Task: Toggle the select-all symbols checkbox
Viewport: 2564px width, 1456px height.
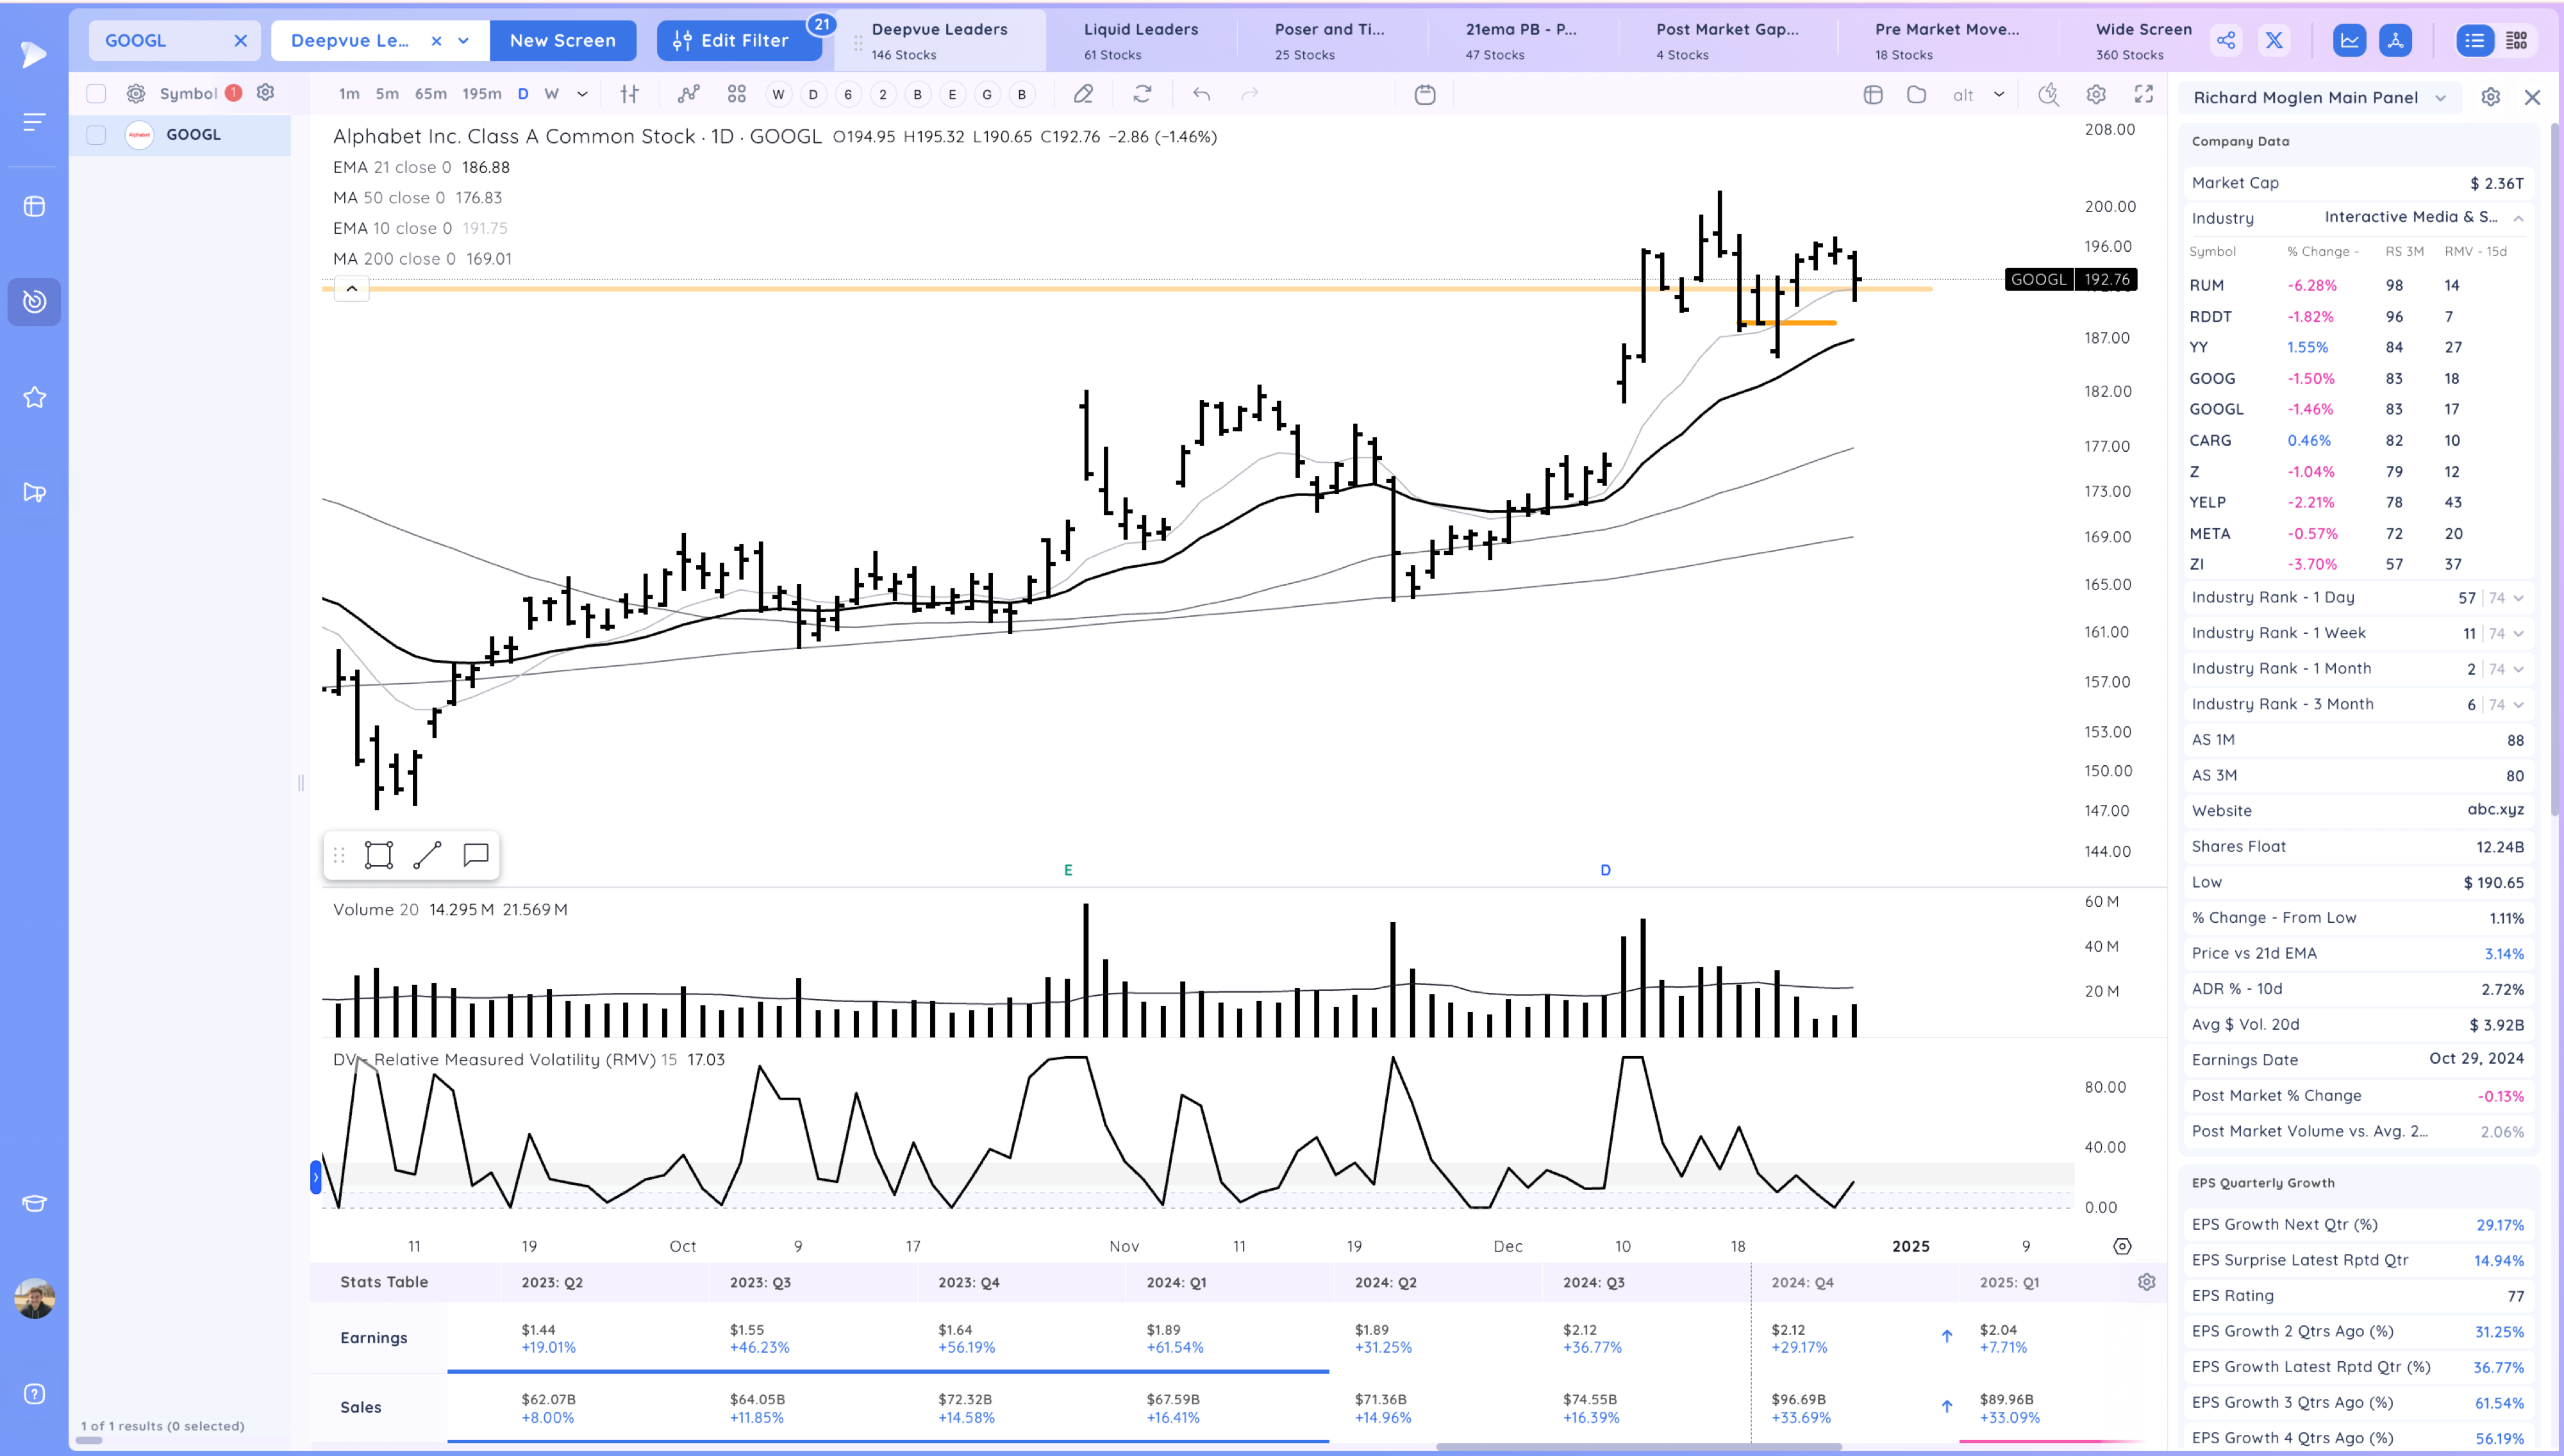Action: point(96,94)
